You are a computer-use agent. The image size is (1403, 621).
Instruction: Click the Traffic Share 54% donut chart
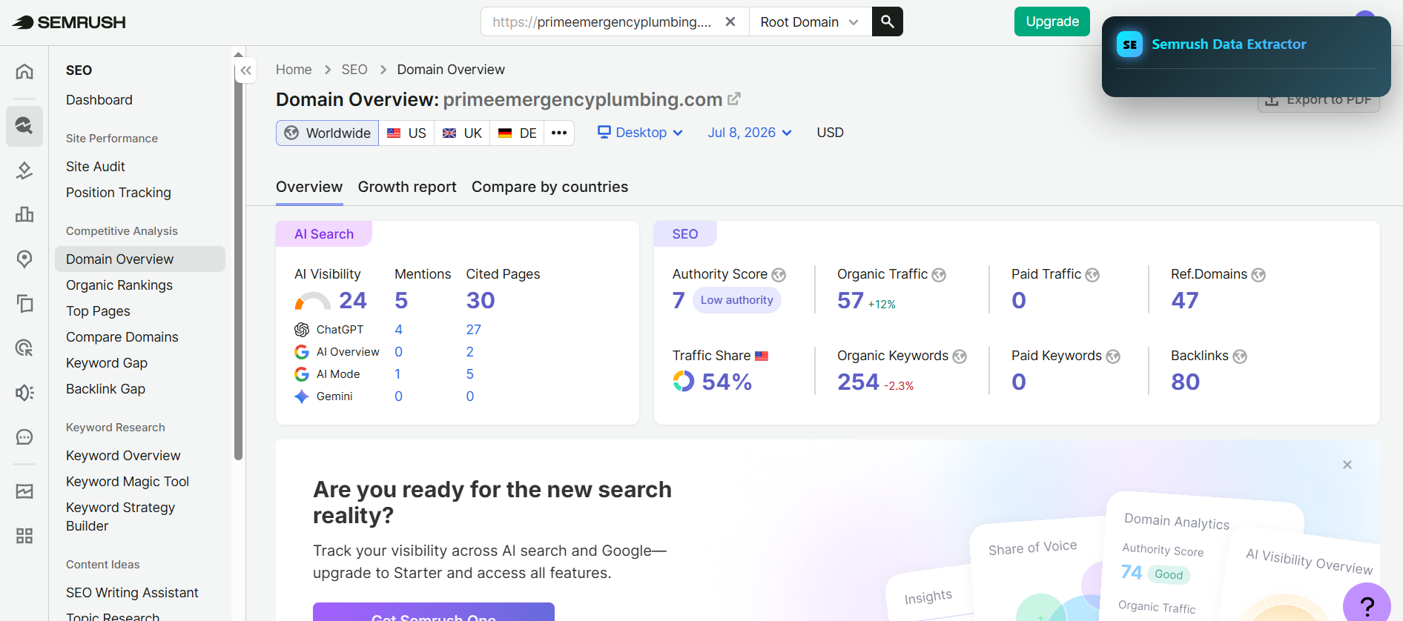(x=683, y=382)
